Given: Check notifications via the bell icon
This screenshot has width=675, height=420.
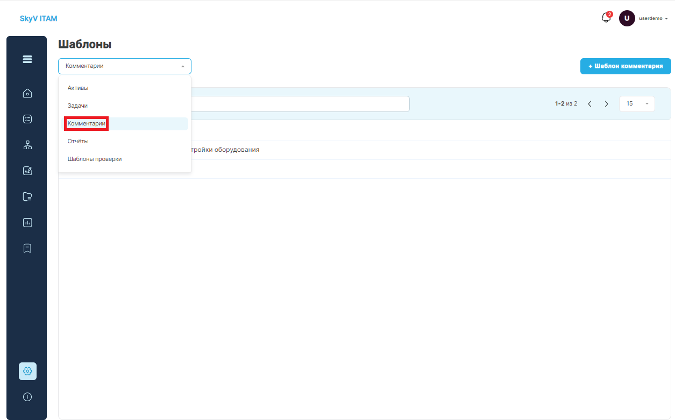Looking at the screenshot, I should [x=606, y=18].
